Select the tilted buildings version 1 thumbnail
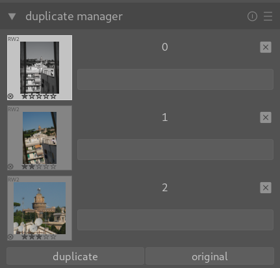Viewport: 280px width, 268px height. click(40, 138)
